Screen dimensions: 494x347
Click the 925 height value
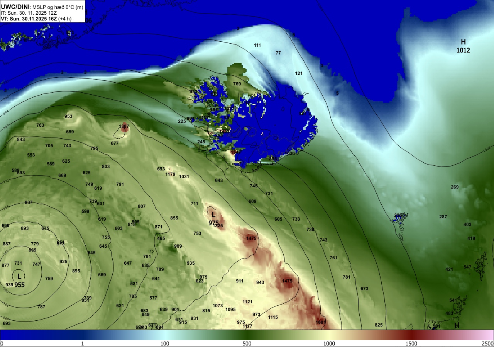[63, 262]
